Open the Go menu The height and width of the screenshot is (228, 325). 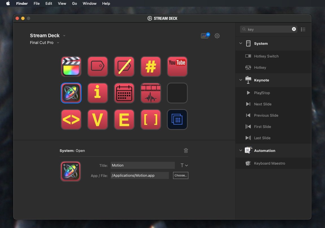[x=75, y=3]
